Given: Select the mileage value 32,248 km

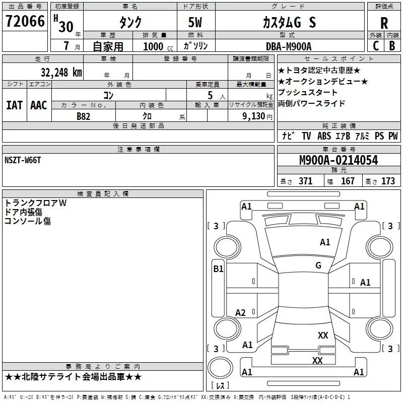Looking at the screenshot, I should [61, 72].
